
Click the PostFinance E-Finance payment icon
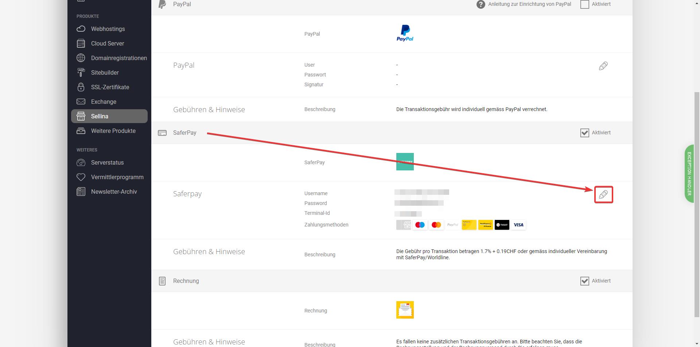pos(486,225)
